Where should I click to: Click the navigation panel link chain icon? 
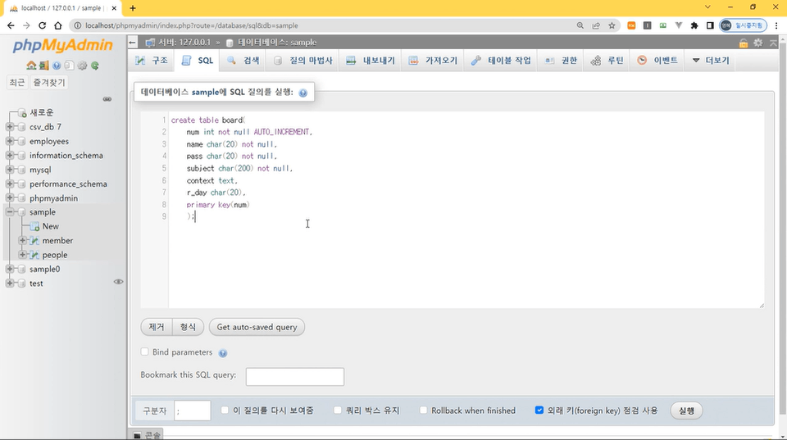107,99
